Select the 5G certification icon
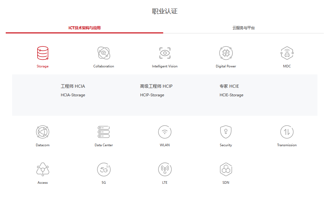 coord(104,169)
